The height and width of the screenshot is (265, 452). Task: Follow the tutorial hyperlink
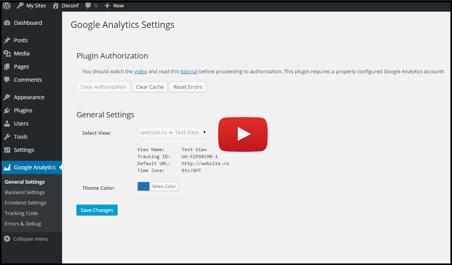[x=189, y=71]
